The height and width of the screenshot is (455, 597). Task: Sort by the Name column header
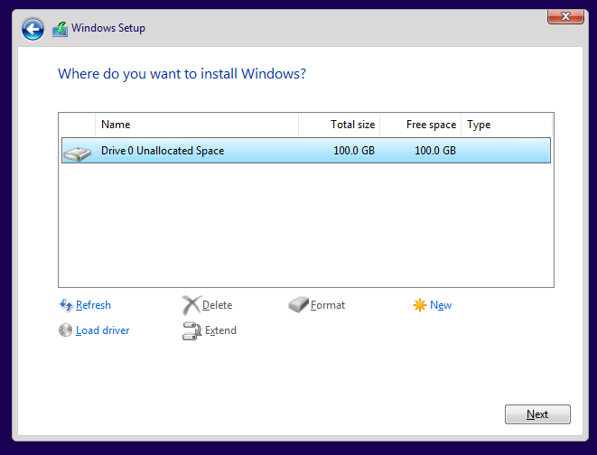[197, 125]
